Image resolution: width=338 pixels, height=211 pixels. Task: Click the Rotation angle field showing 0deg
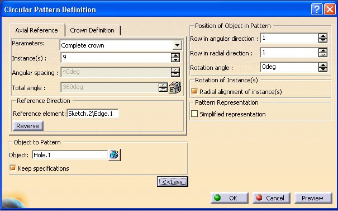[289, 67]
